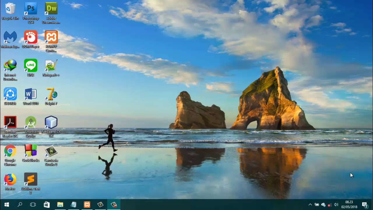Switch to the notepad-style app on taskbar
Viewport: 373px width, 210px height.
(73, 205)
